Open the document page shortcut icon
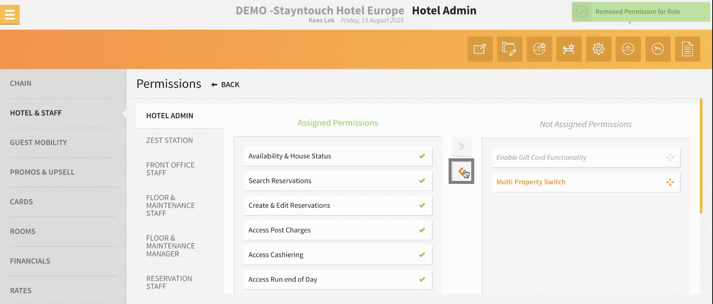 (x=688, y=49)
